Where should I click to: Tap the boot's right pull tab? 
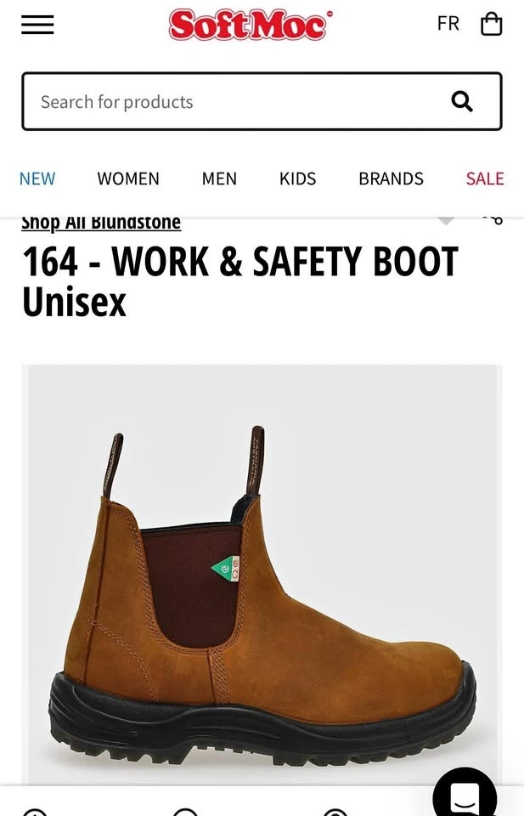256,460
